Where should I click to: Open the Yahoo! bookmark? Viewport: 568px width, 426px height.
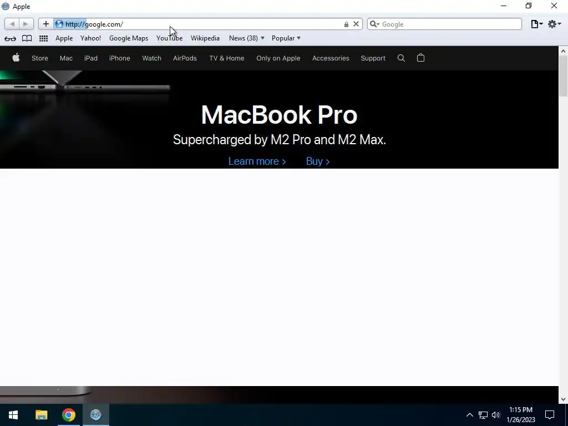tap(90, 38)
